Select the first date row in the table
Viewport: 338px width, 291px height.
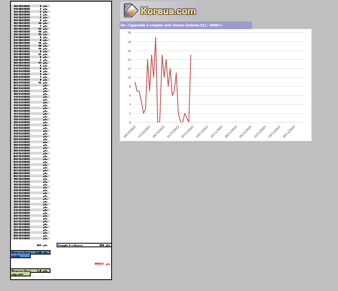[x=21, y=6]
